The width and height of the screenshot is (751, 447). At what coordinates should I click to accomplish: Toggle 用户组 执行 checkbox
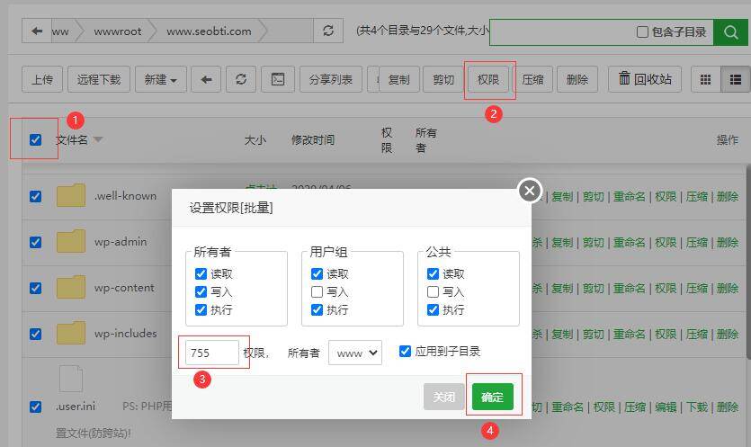pyautogui.click(x=317, y=309)
